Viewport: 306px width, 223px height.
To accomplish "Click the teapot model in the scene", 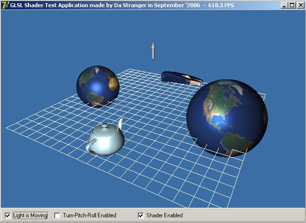I will pos(105,137).
